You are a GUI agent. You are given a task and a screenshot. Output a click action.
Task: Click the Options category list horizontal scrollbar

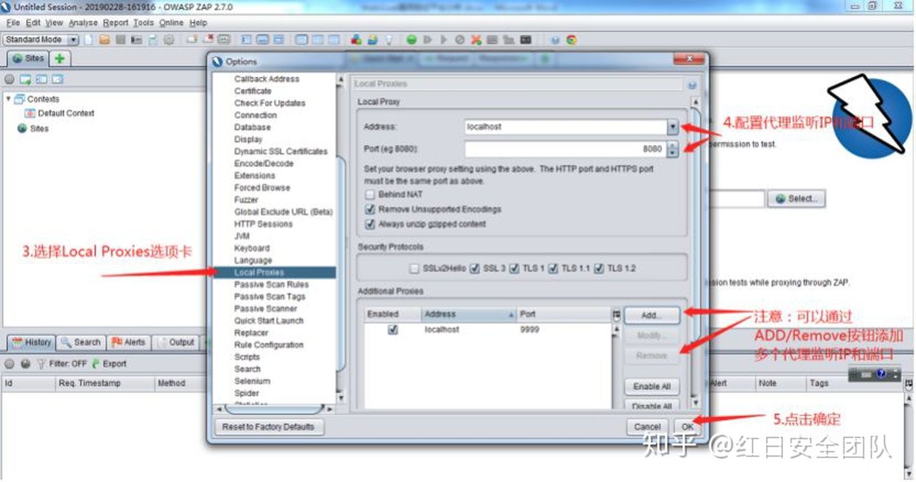tap(275, 408)
